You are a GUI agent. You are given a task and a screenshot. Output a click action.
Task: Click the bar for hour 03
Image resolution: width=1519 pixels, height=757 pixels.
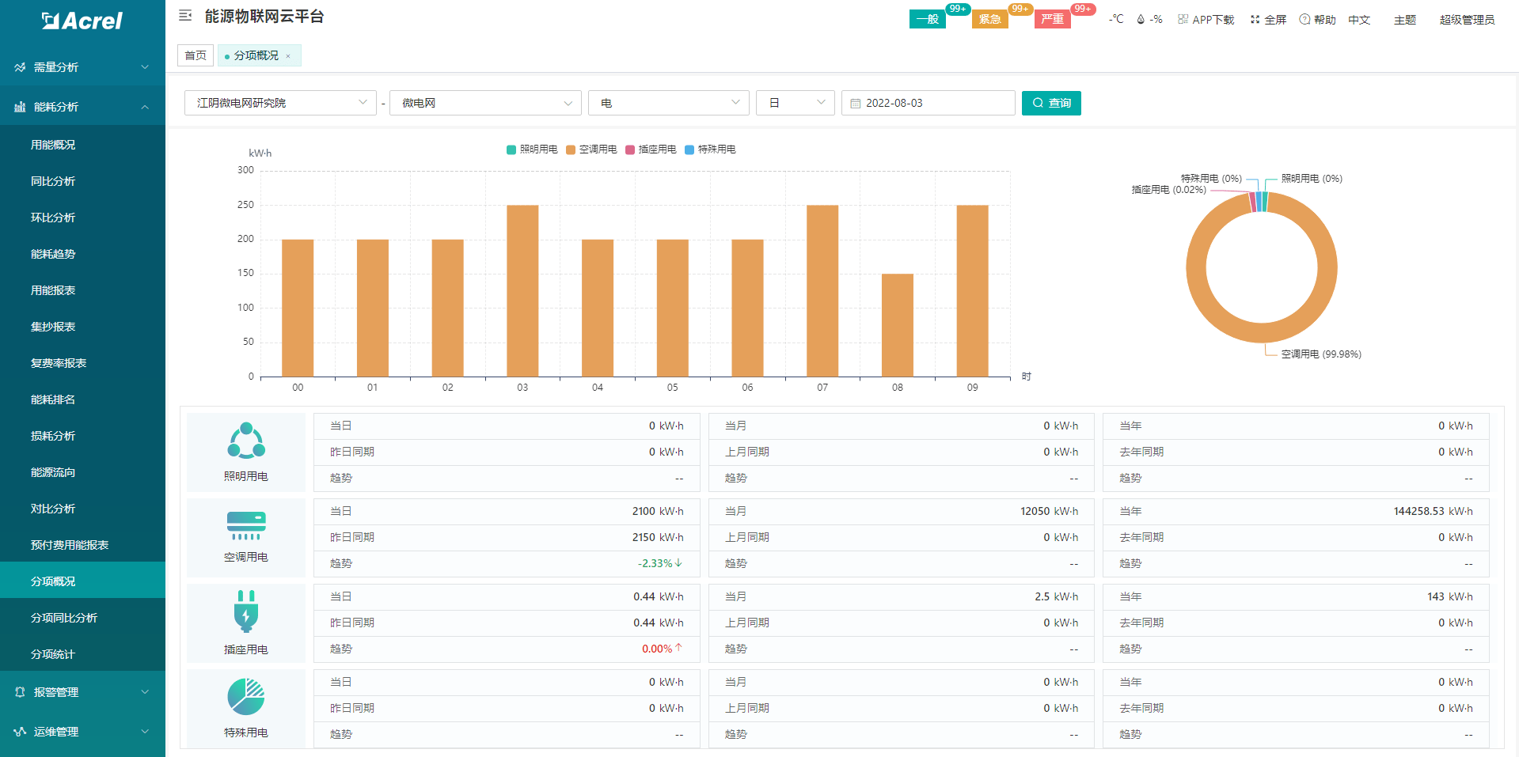[522, 291]
